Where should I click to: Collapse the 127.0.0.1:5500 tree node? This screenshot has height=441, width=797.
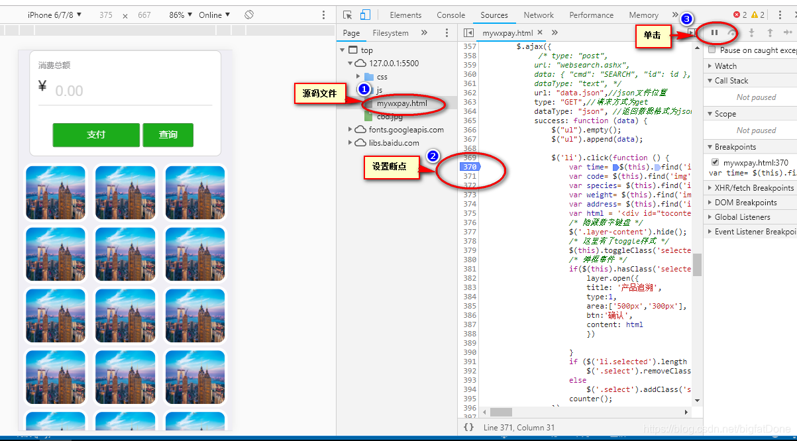coord(350,63)
